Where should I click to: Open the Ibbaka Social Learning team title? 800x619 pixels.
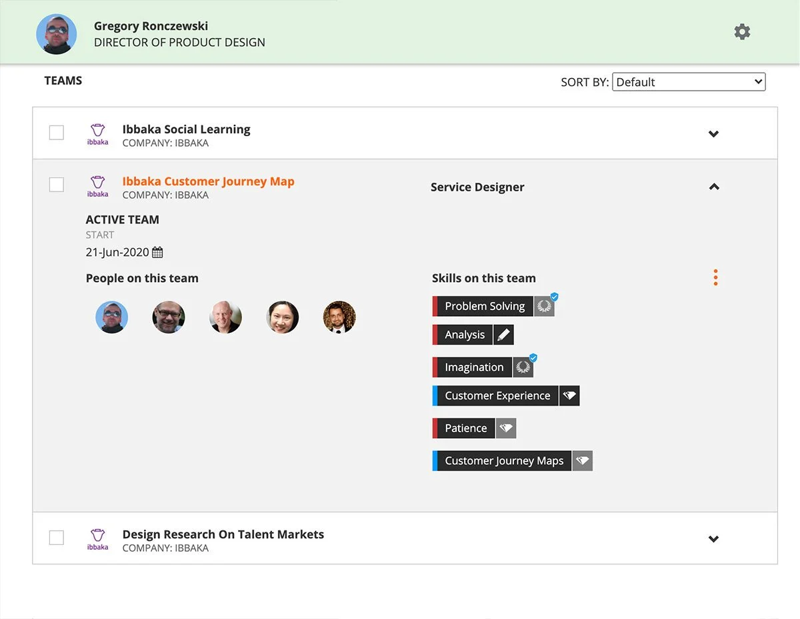click(x=186, y=129)
